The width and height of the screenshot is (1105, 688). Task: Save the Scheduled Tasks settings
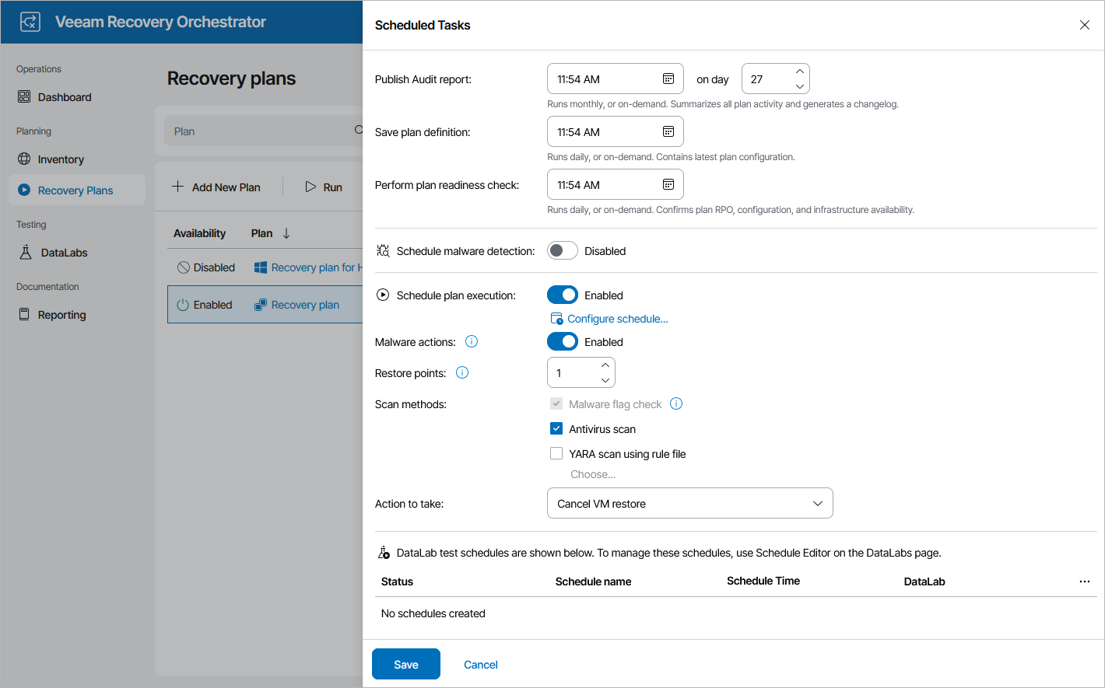pos(405,664)
